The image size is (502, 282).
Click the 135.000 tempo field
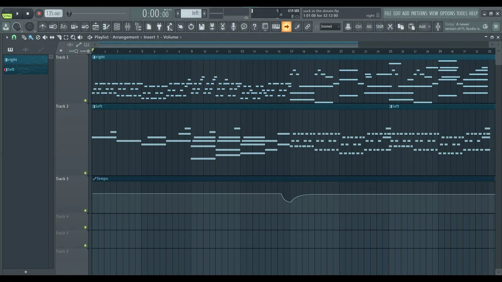pos(53,13)
